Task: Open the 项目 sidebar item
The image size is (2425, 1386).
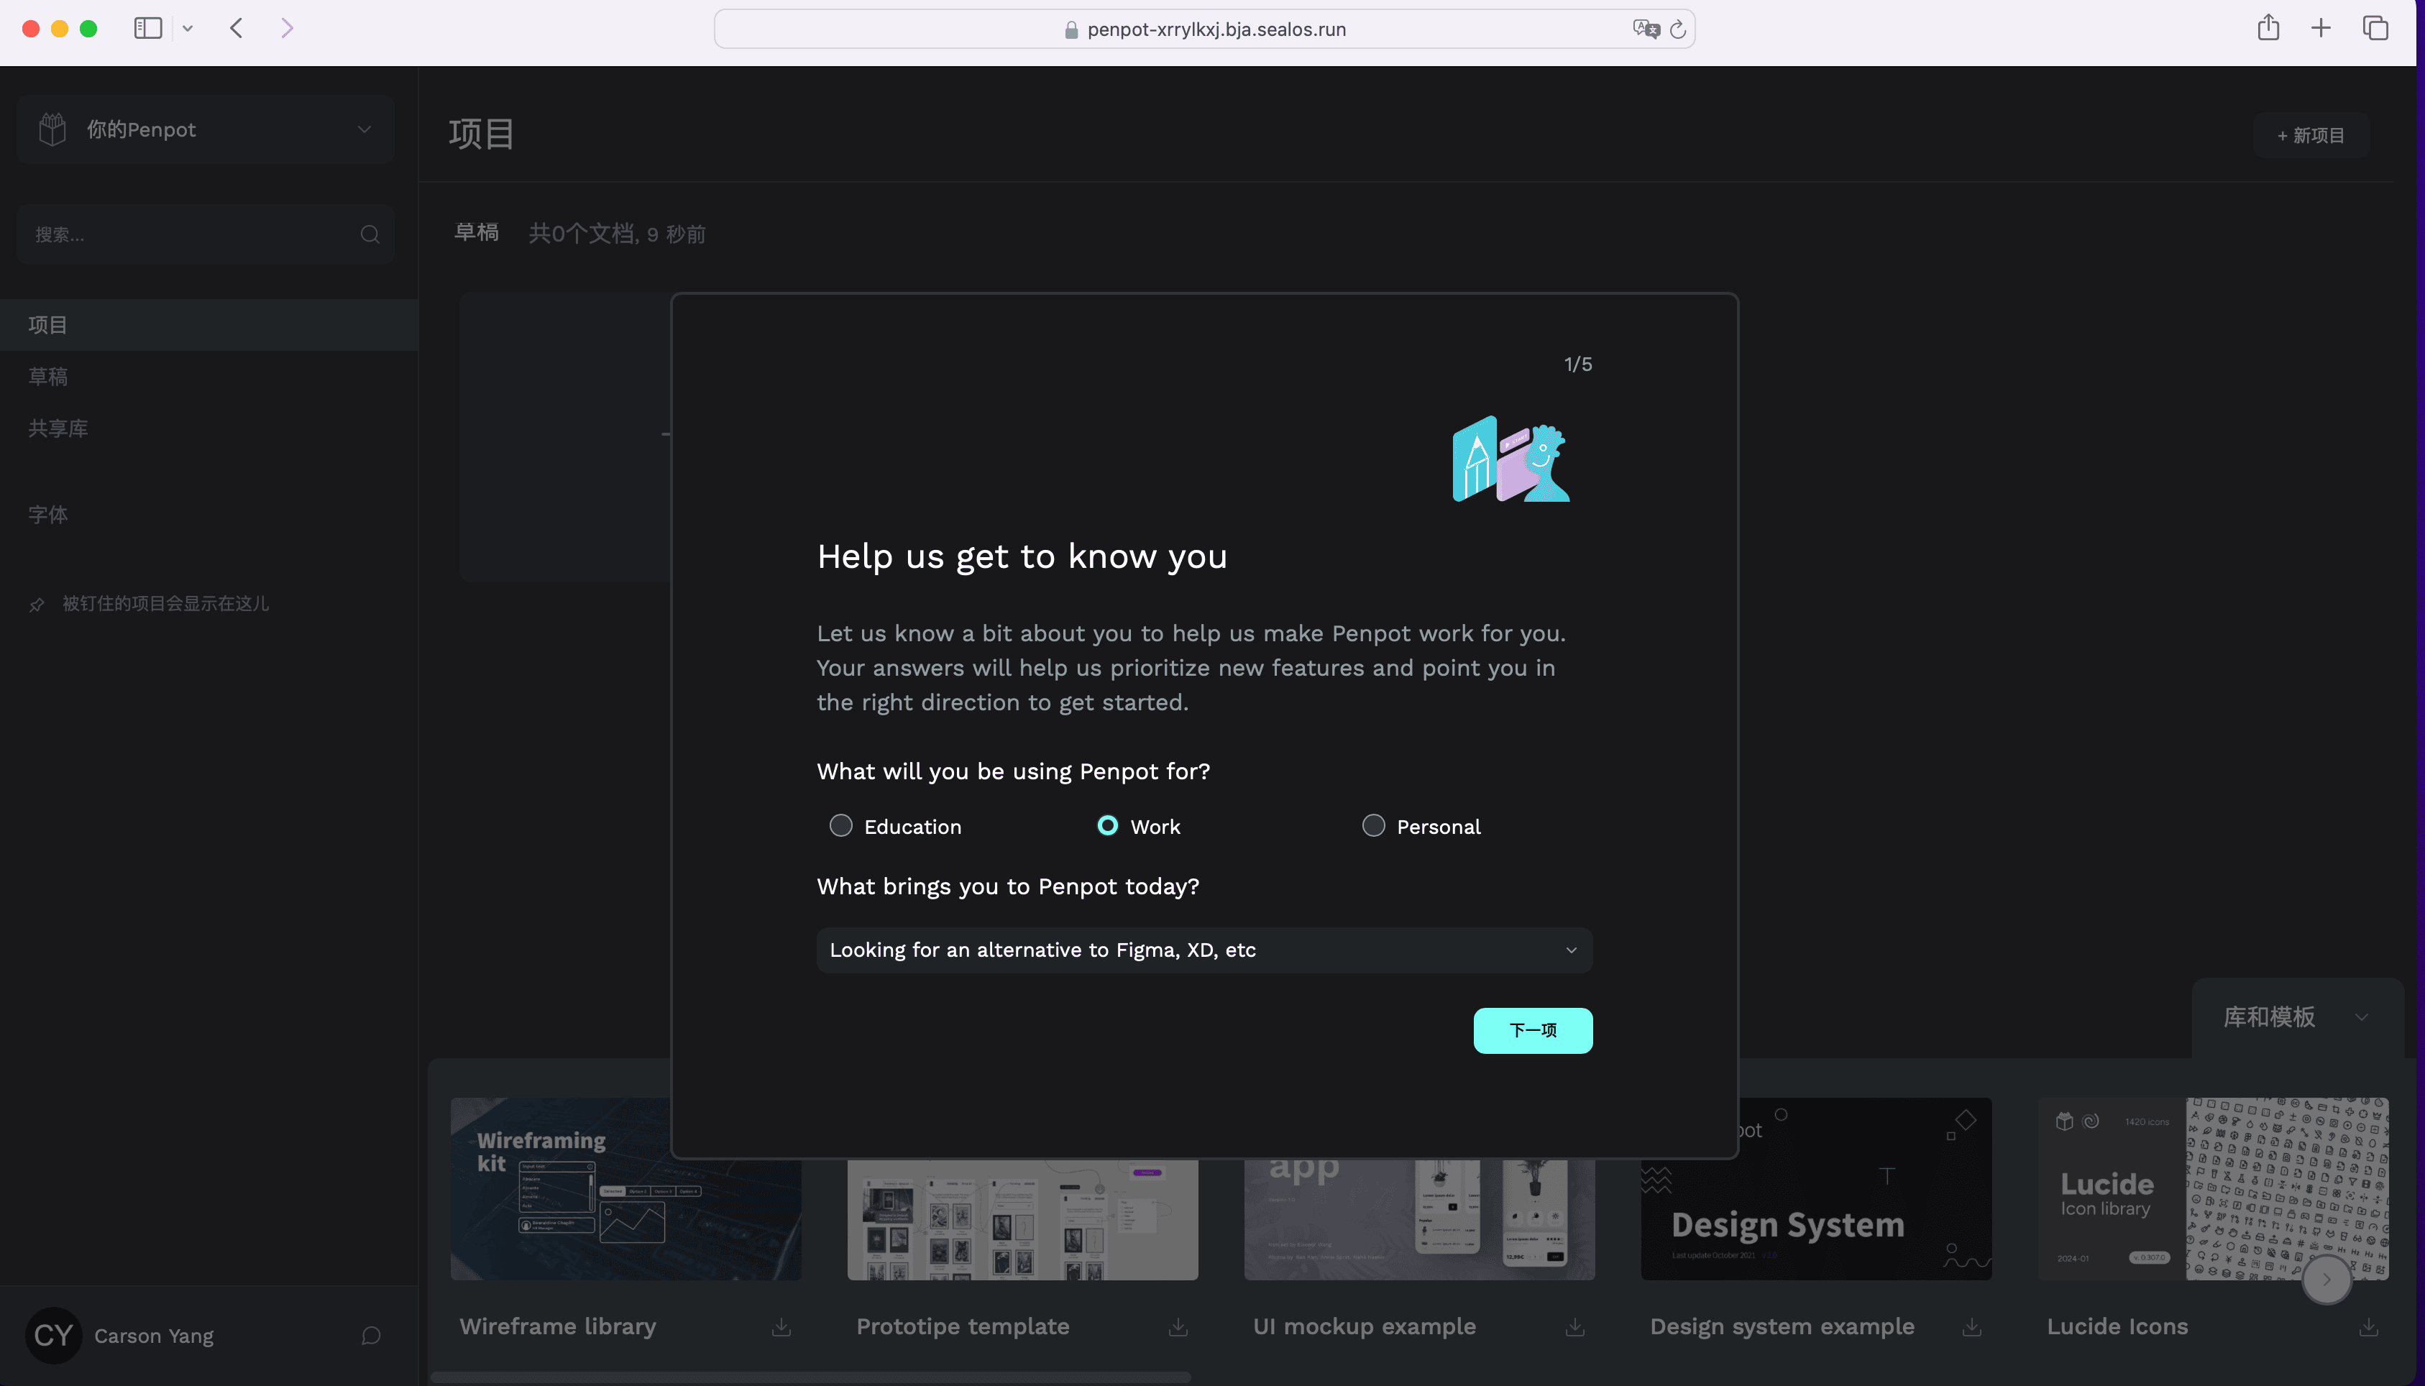Action: pos(208,325)
